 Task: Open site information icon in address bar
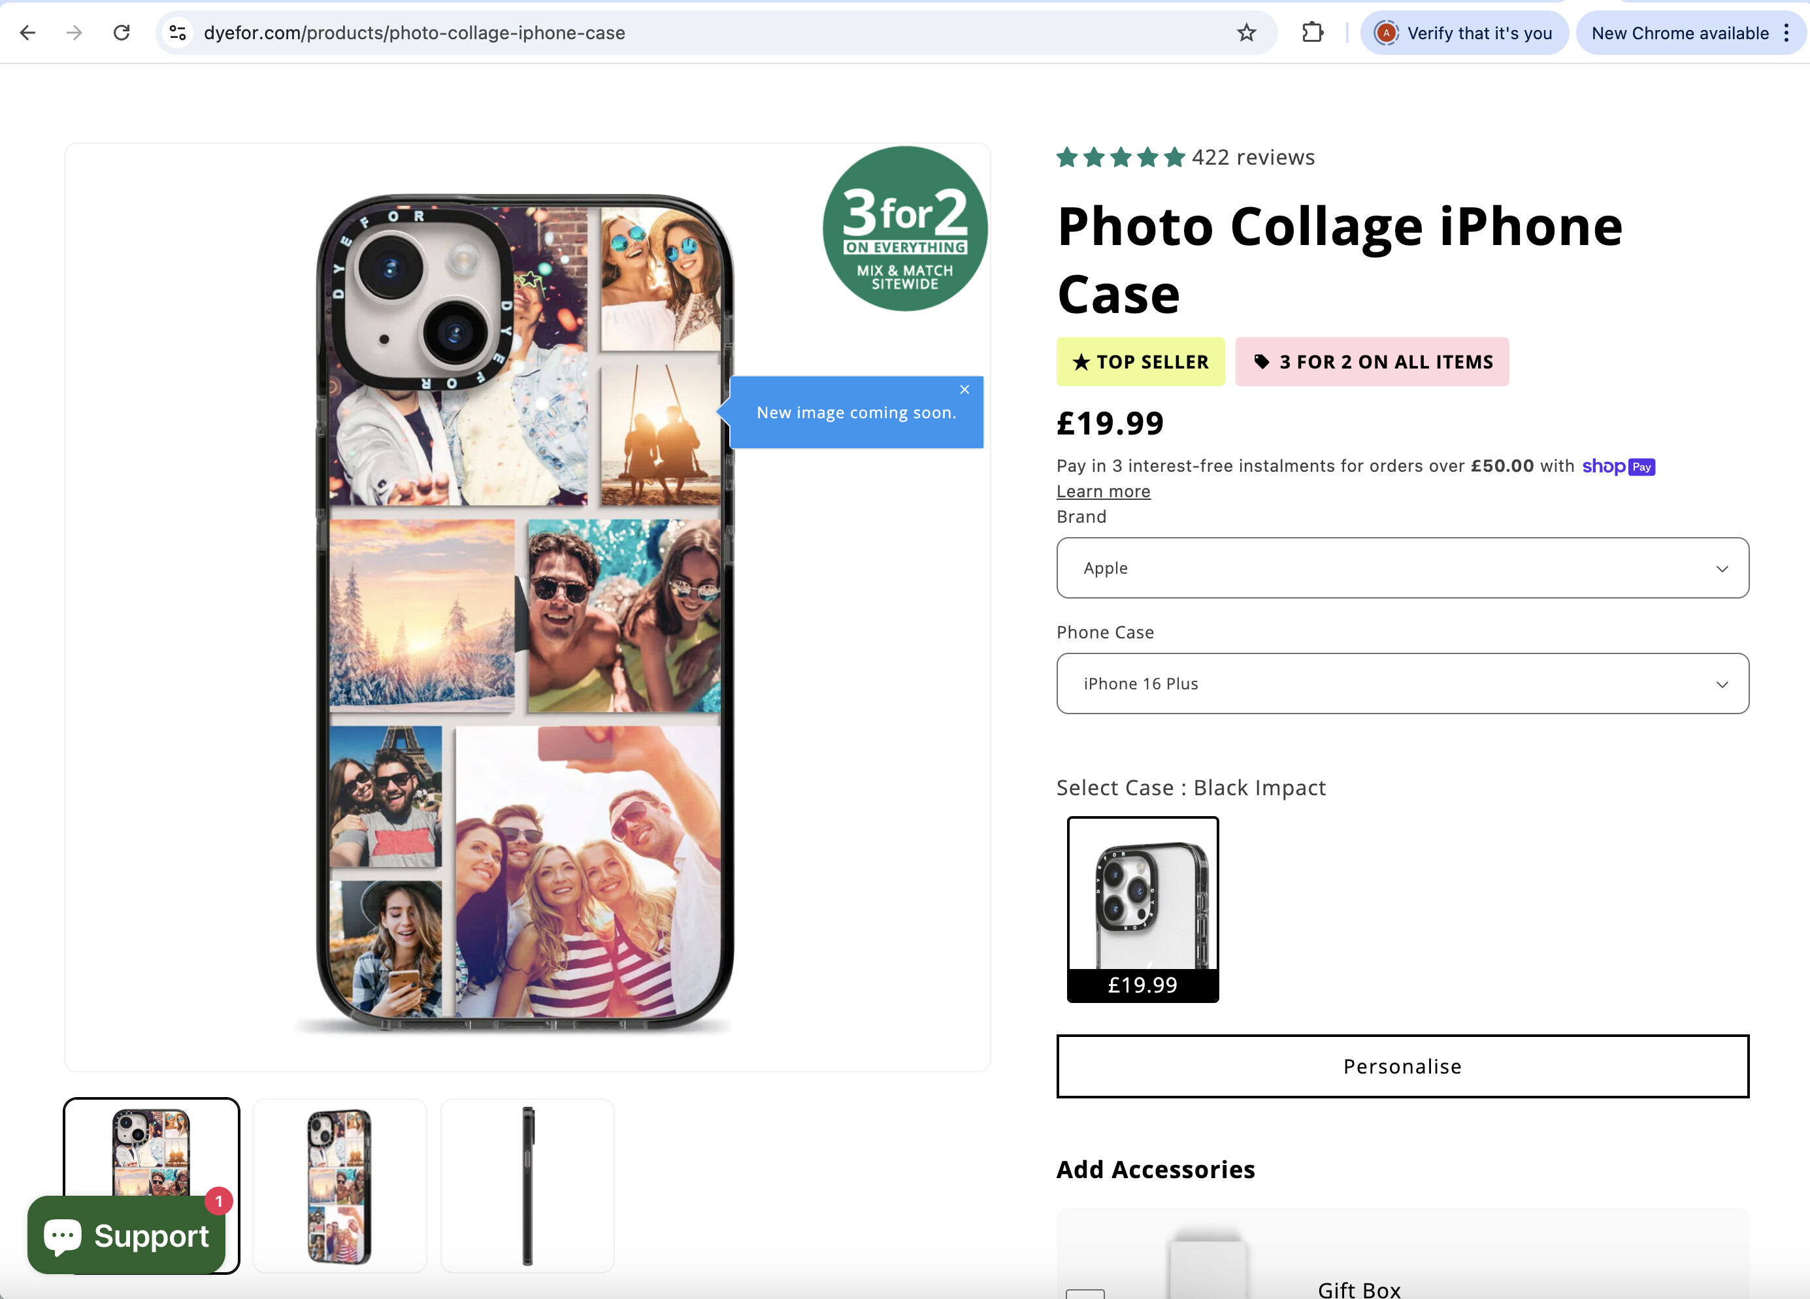click(177, 33)
